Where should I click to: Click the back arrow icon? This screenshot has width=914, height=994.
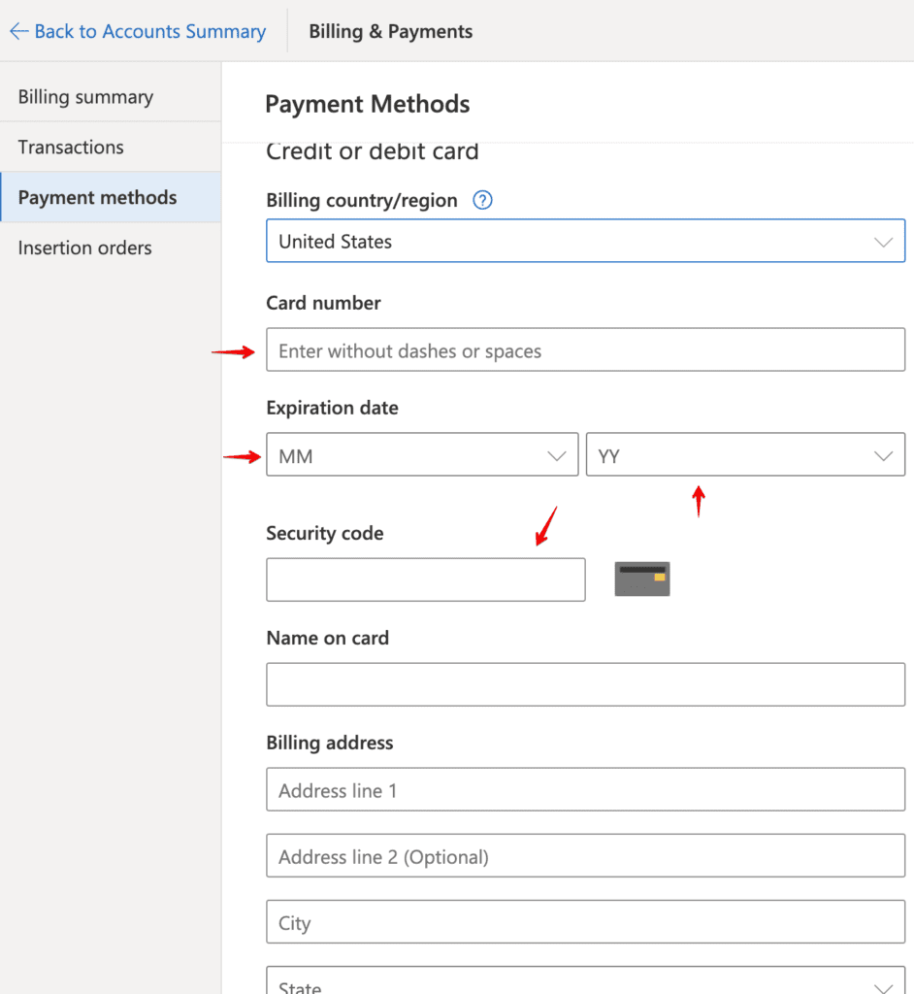[18, 31]
